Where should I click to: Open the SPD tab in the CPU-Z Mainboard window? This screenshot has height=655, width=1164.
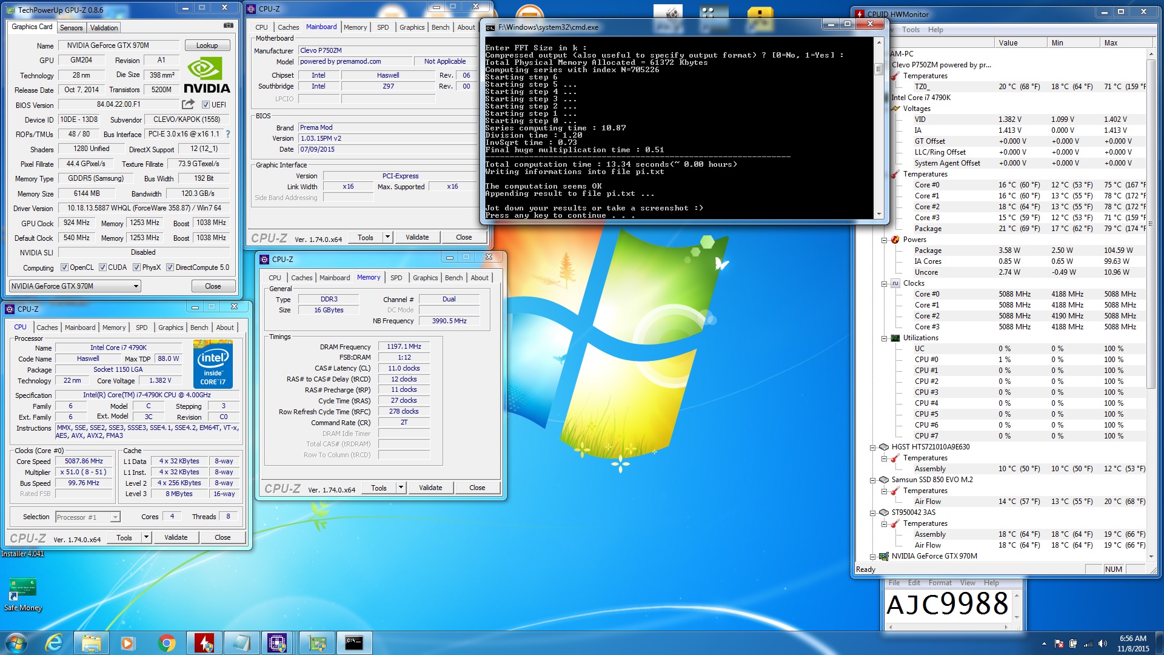coord(383,27)
